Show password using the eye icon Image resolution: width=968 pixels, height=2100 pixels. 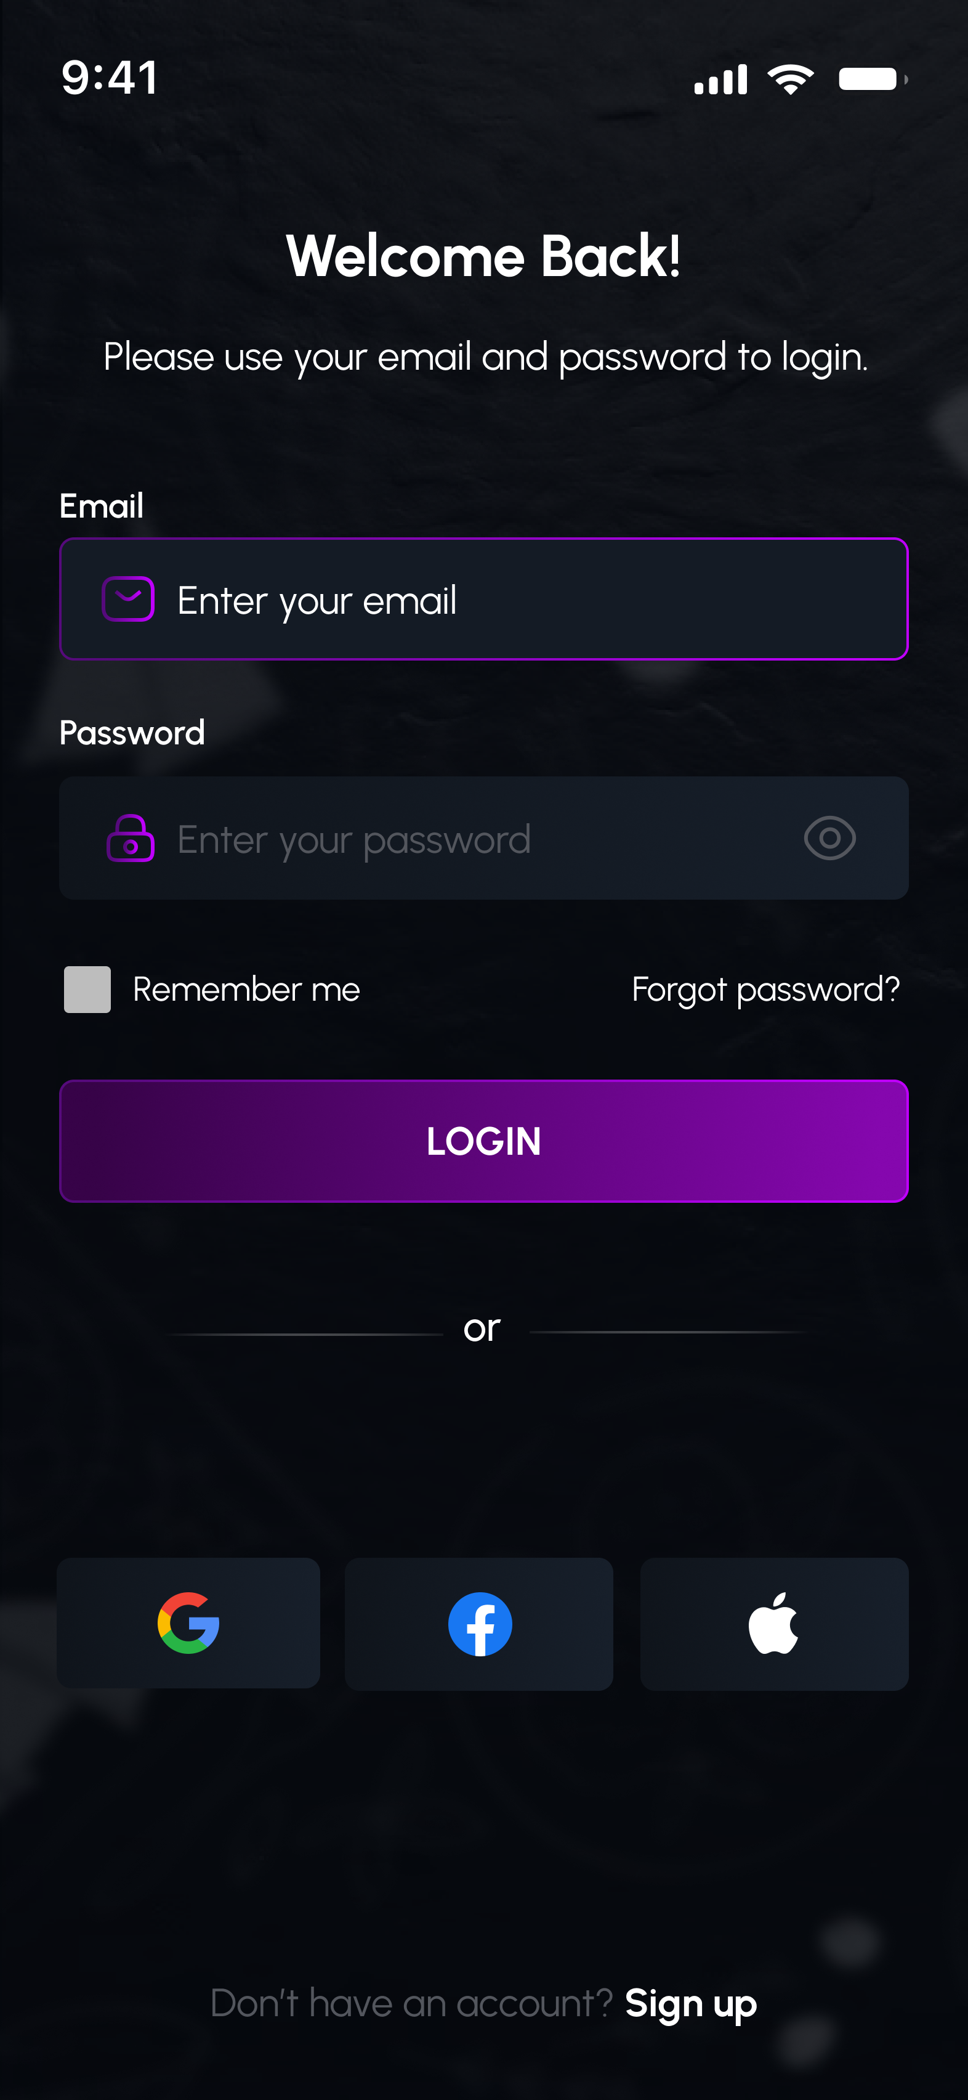coord(829,838)
